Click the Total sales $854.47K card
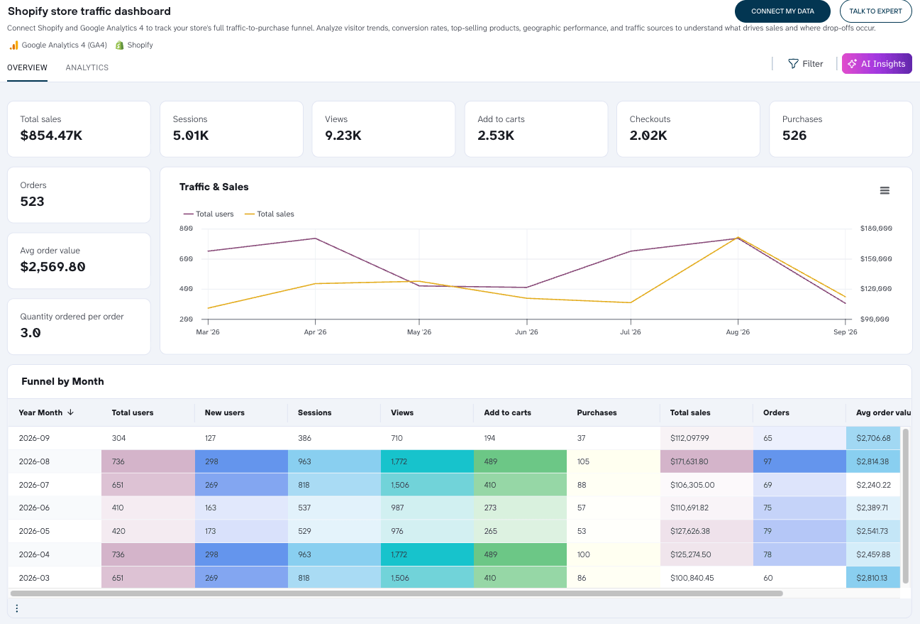Viewport: 920px width, 624px height. tap(79, 128)
